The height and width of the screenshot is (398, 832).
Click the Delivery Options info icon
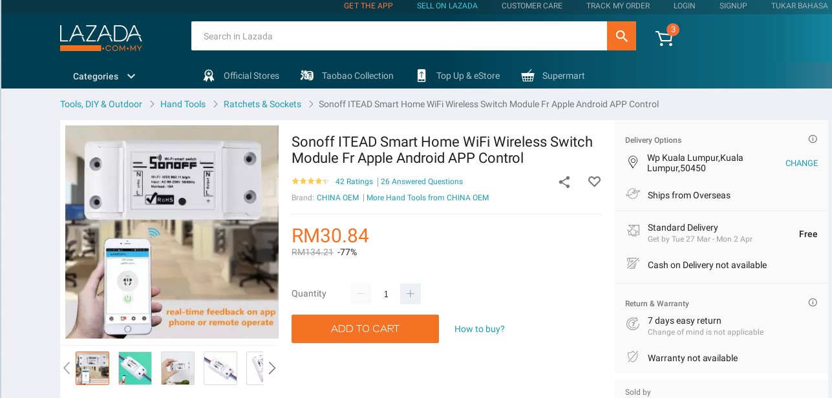click(x=813, y=139)
